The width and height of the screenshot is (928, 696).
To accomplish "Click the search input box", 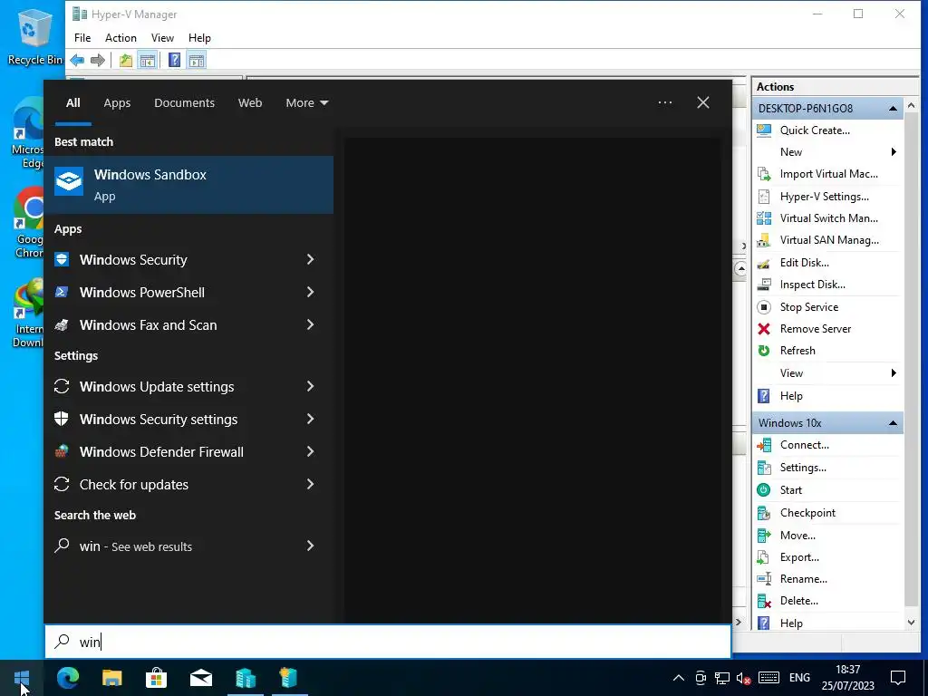I will [x=388, y=642].
